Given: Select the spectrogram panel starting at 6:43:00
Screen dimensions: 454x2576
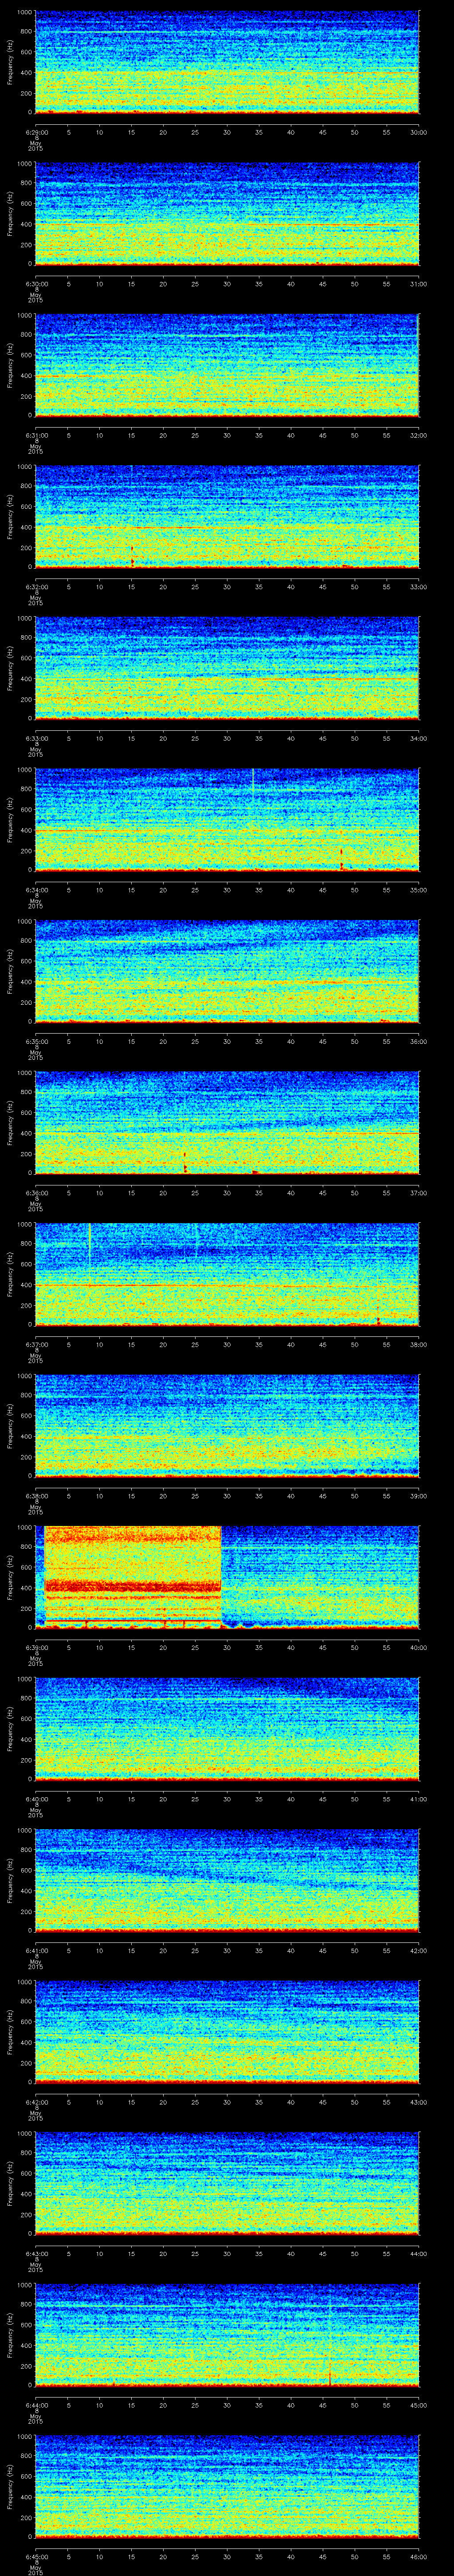Looking at the screenshot, I should coord(227,2184).
